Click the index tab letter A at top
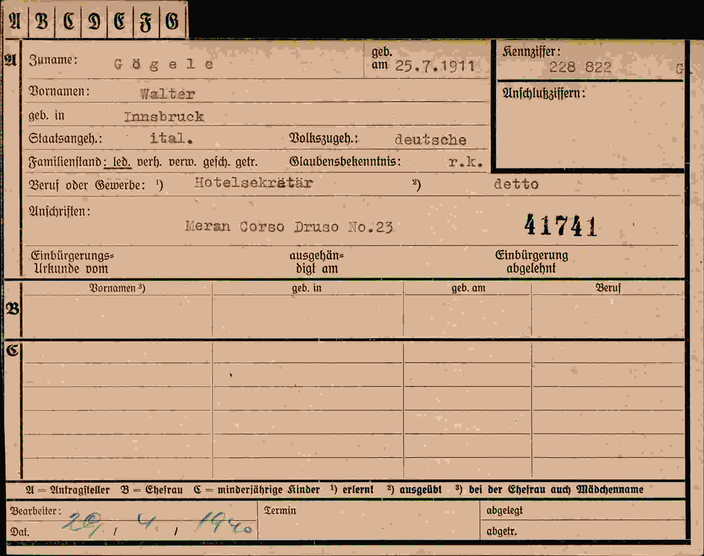 (x=15, y=22)
